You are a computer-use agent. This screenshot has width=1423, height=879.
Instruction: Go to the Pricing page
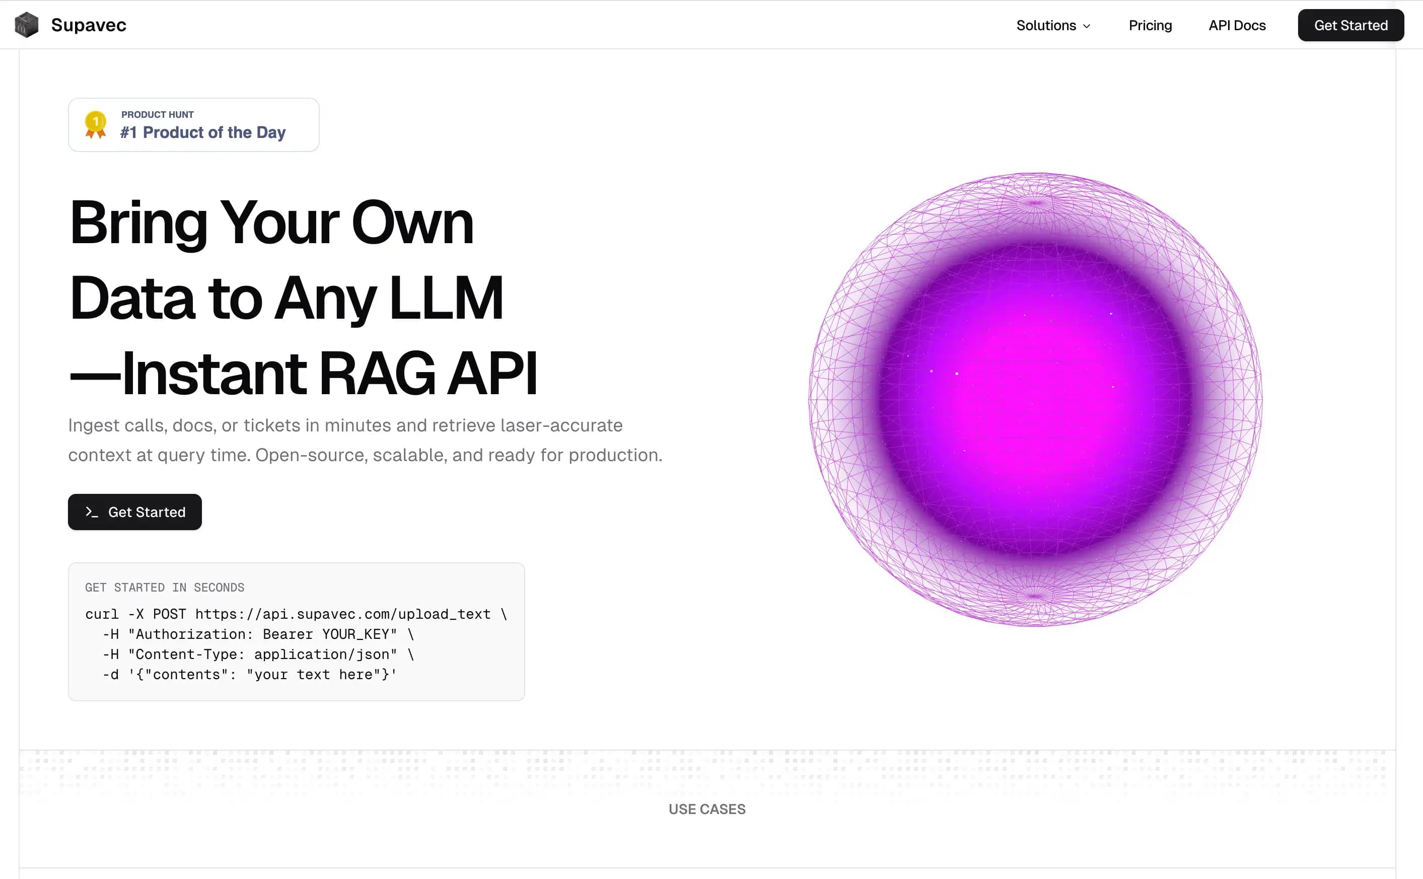point(1150,26)
